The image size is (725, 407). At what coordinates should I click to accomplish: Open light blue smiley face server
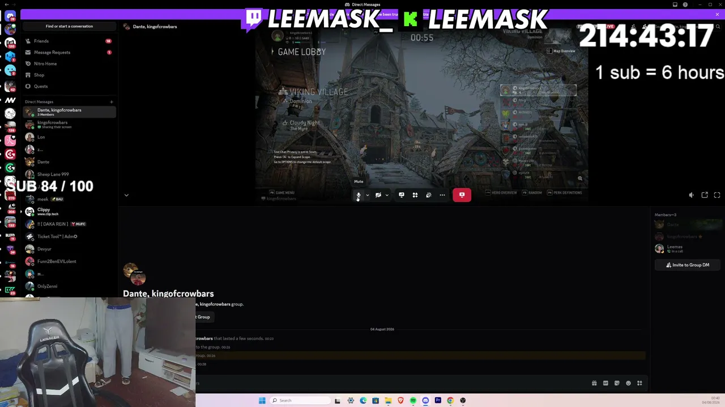[x=10, y=70]
